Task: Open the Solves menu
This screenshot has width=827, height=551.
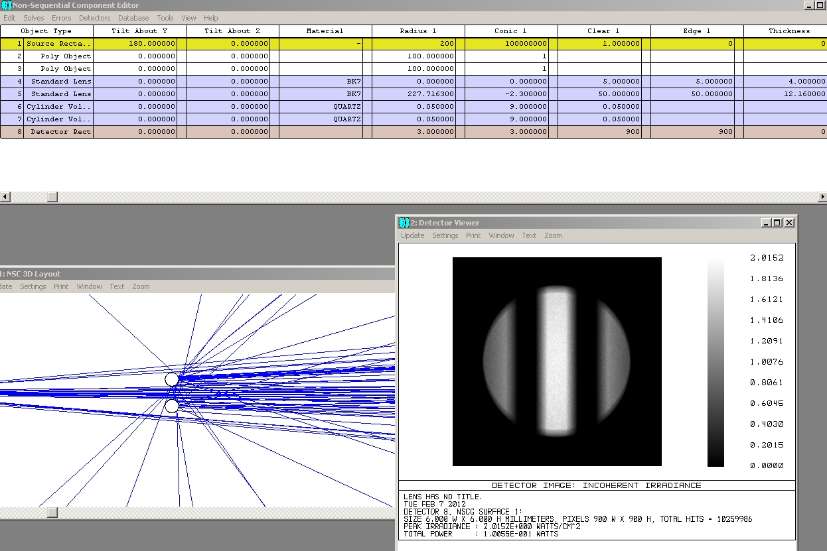Action: pyautogui.click(x=34, y=18)
